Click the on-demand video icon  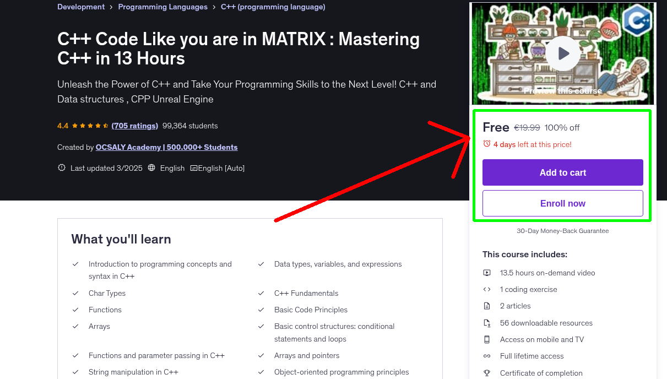tap(487, 273)
